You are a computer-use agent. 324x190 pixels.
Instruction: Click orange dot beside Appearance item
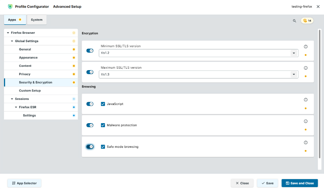pos(74,58)
